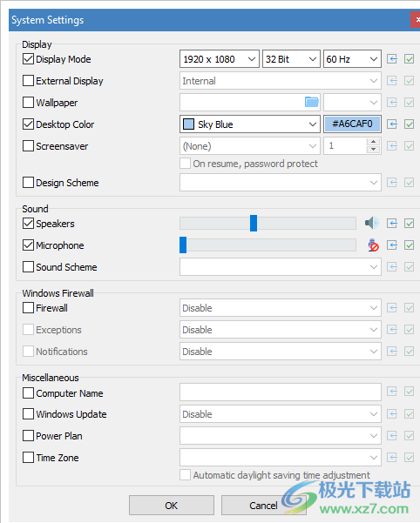Click the OK button
This screenshot has width=420, height=523.
pyautogui.click(x=172, y=506)
